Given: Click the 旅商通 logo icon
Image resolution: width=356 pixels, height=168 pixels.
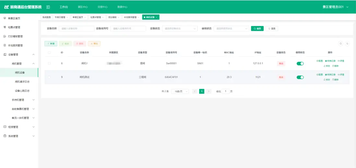Looking at the screenshot, I should (x=6, y=7).
